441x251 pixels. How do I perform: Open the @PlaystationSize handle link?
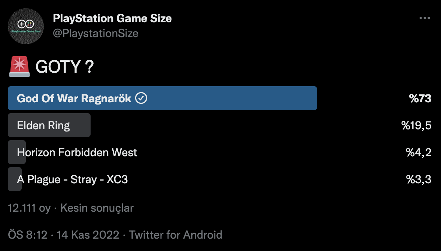coord(95,33)
